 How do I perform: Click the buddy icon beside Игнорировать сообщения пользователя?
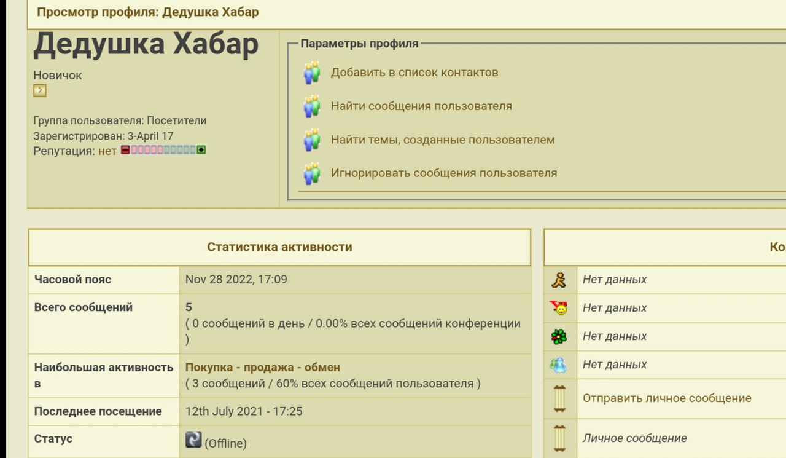(x=311, y=173)
